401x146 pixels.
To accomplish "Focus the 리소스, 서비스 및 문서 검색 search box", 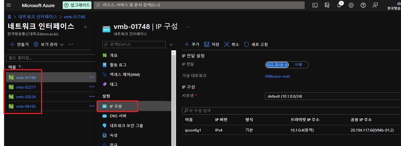I will tap(199, 5).
